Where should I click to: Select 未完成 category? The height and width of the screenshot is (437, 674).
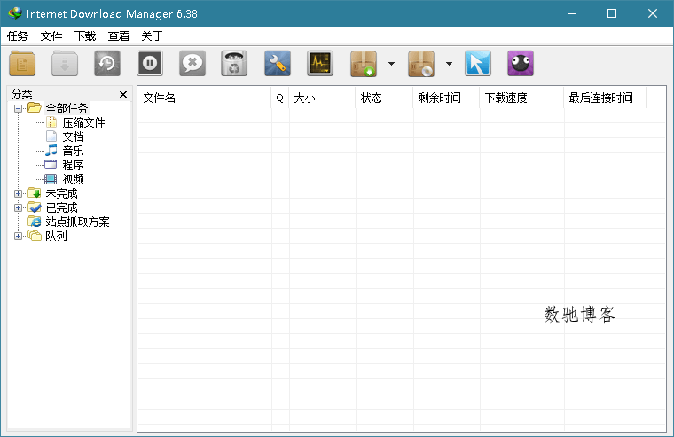(x=61, y=193)
